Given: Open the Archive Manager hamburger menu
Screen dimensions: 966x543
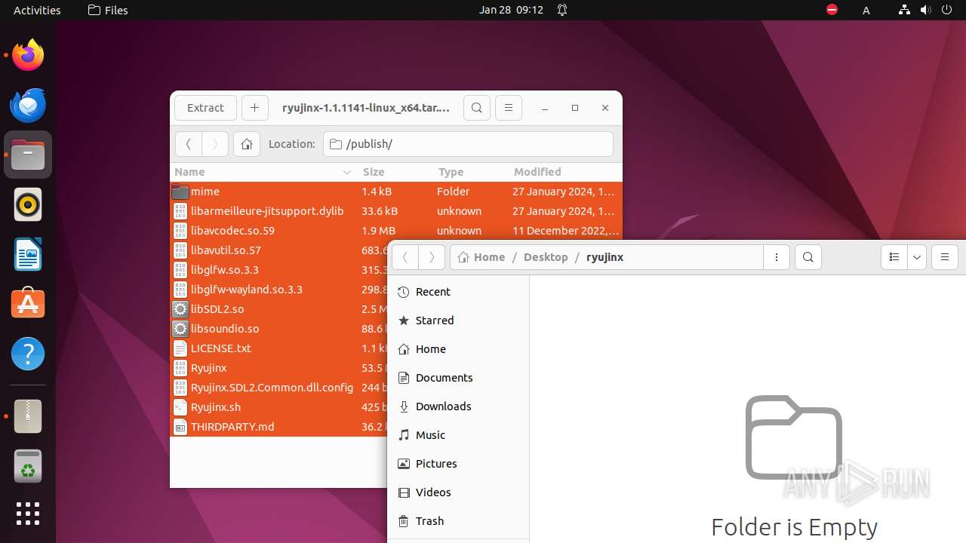Looking at the screenshot, I should (509, 108).
